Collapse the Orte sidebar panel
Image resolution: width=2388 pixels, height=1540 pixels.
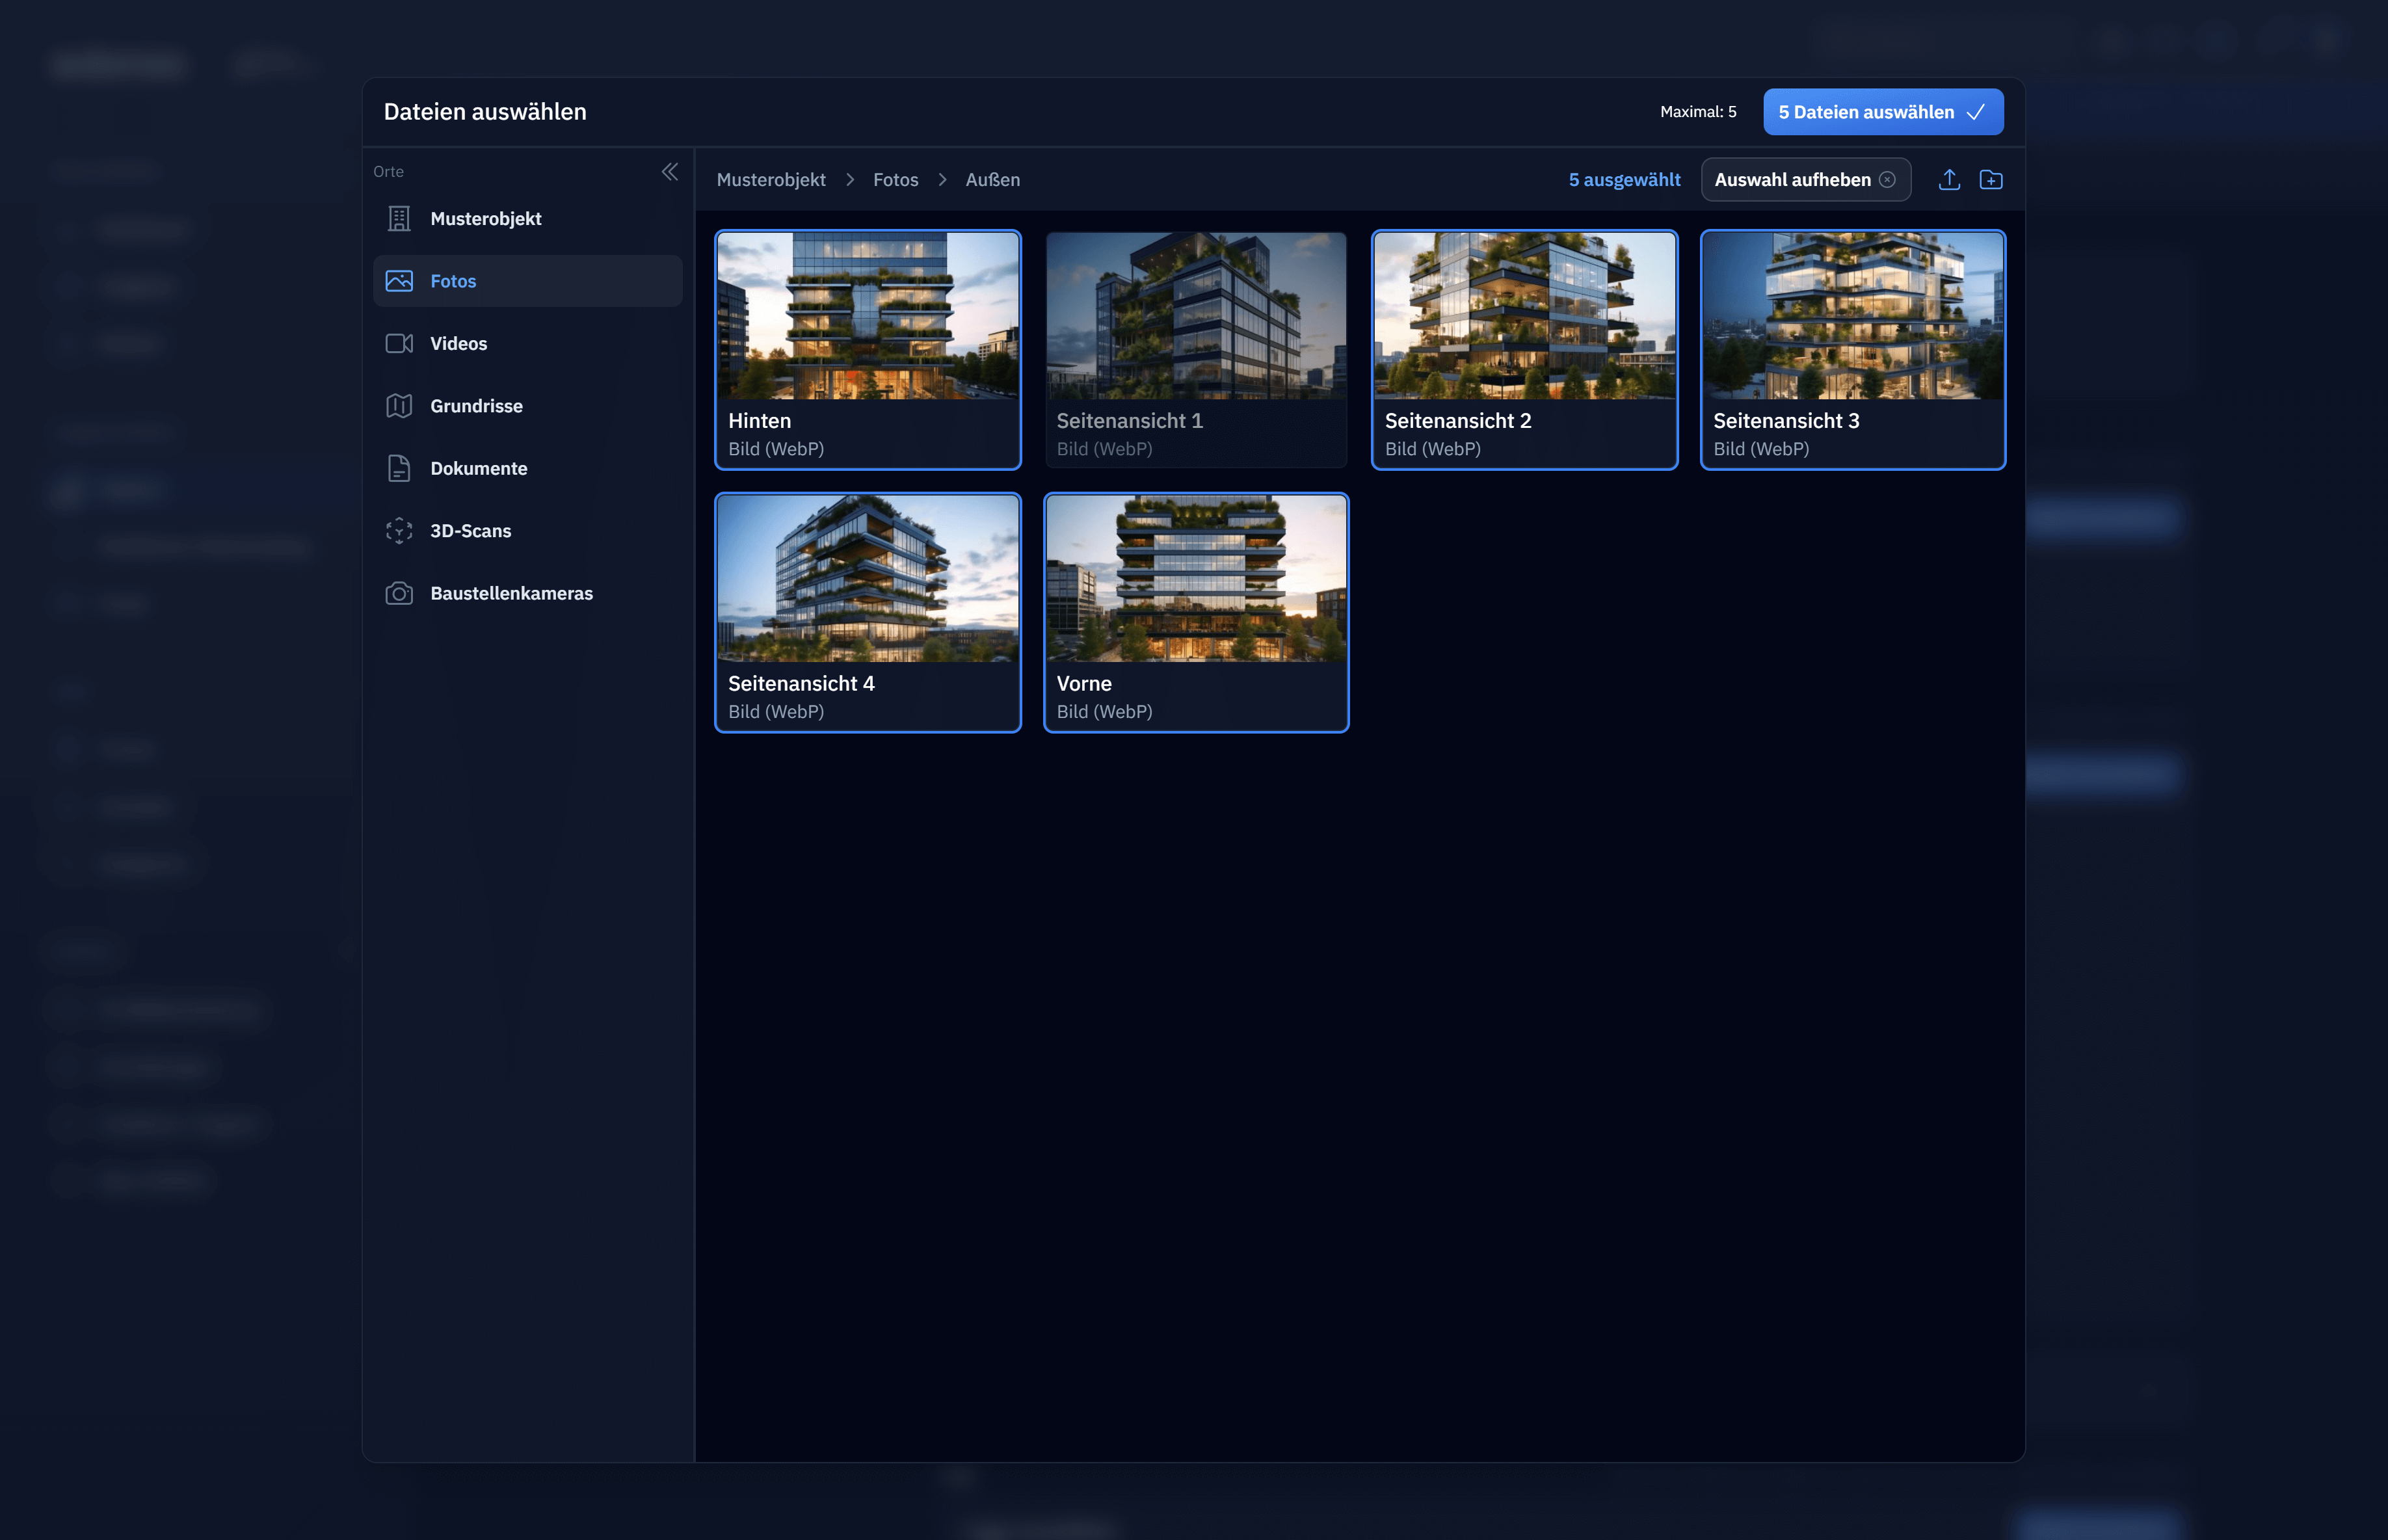point(670,172)
